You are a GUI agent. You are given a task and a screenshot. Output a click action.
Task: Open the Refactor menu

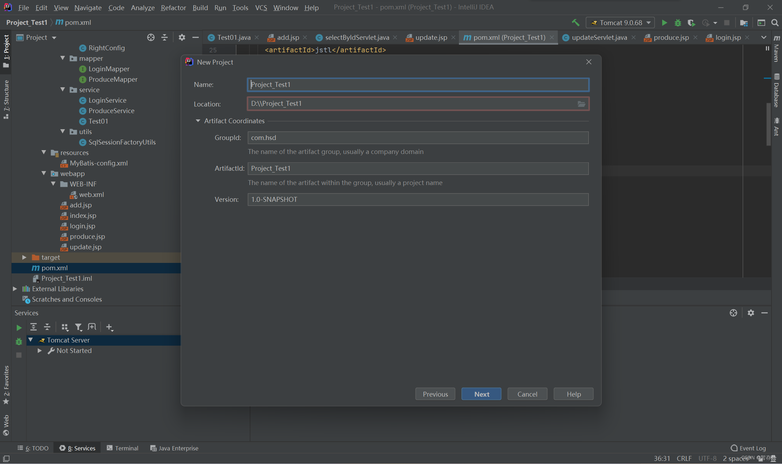coord(173,7)
